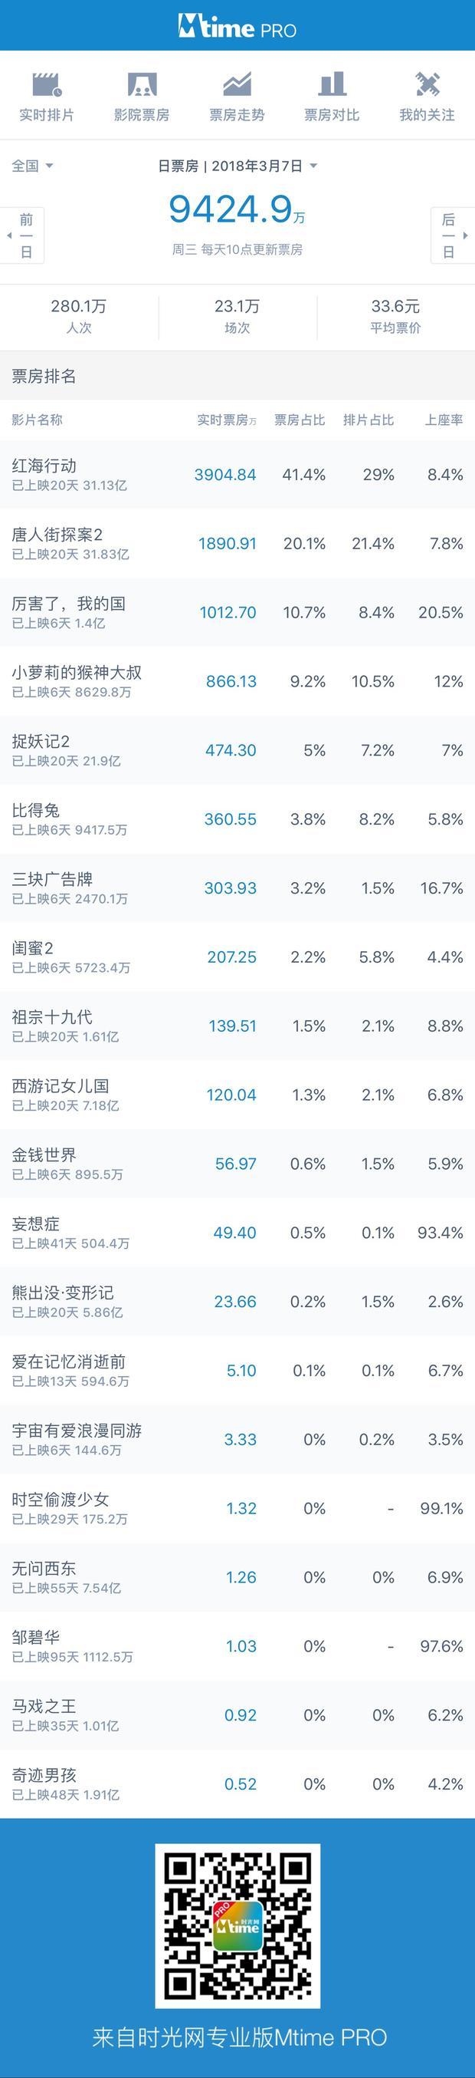Click the Mtime PRO QR code
475x2078 pixels.
pyautogui.click(x=237, y=1926)
